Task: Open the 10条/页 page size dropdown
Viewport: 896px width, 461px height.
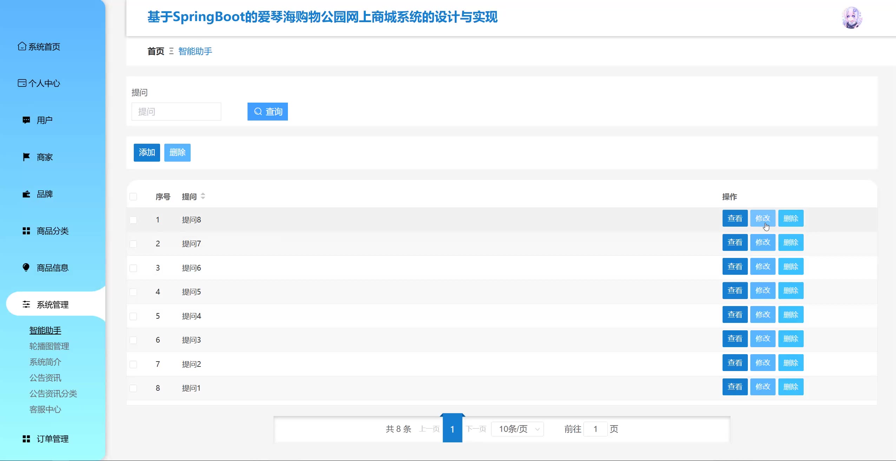Action: point(518,429)
